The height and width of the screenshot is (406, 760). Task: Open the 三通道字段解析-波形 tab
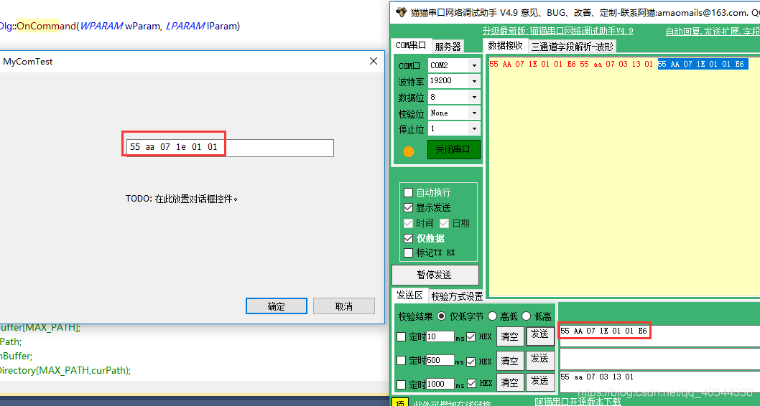pos(573,47)
